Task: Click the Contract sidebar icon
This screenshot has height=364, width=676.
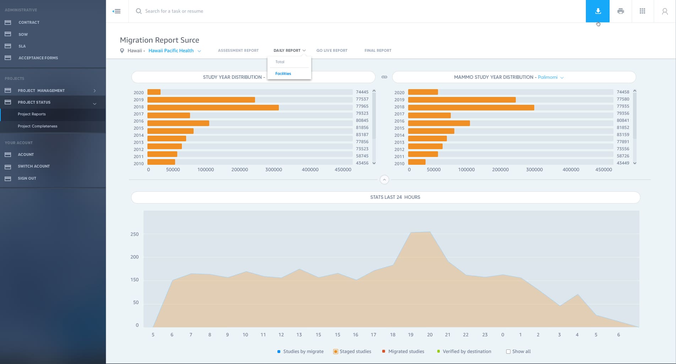Action: [8, 22]
